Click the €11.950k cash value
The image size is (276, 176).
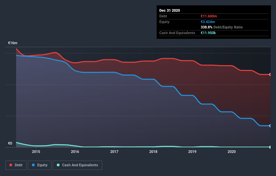(208, 33)
